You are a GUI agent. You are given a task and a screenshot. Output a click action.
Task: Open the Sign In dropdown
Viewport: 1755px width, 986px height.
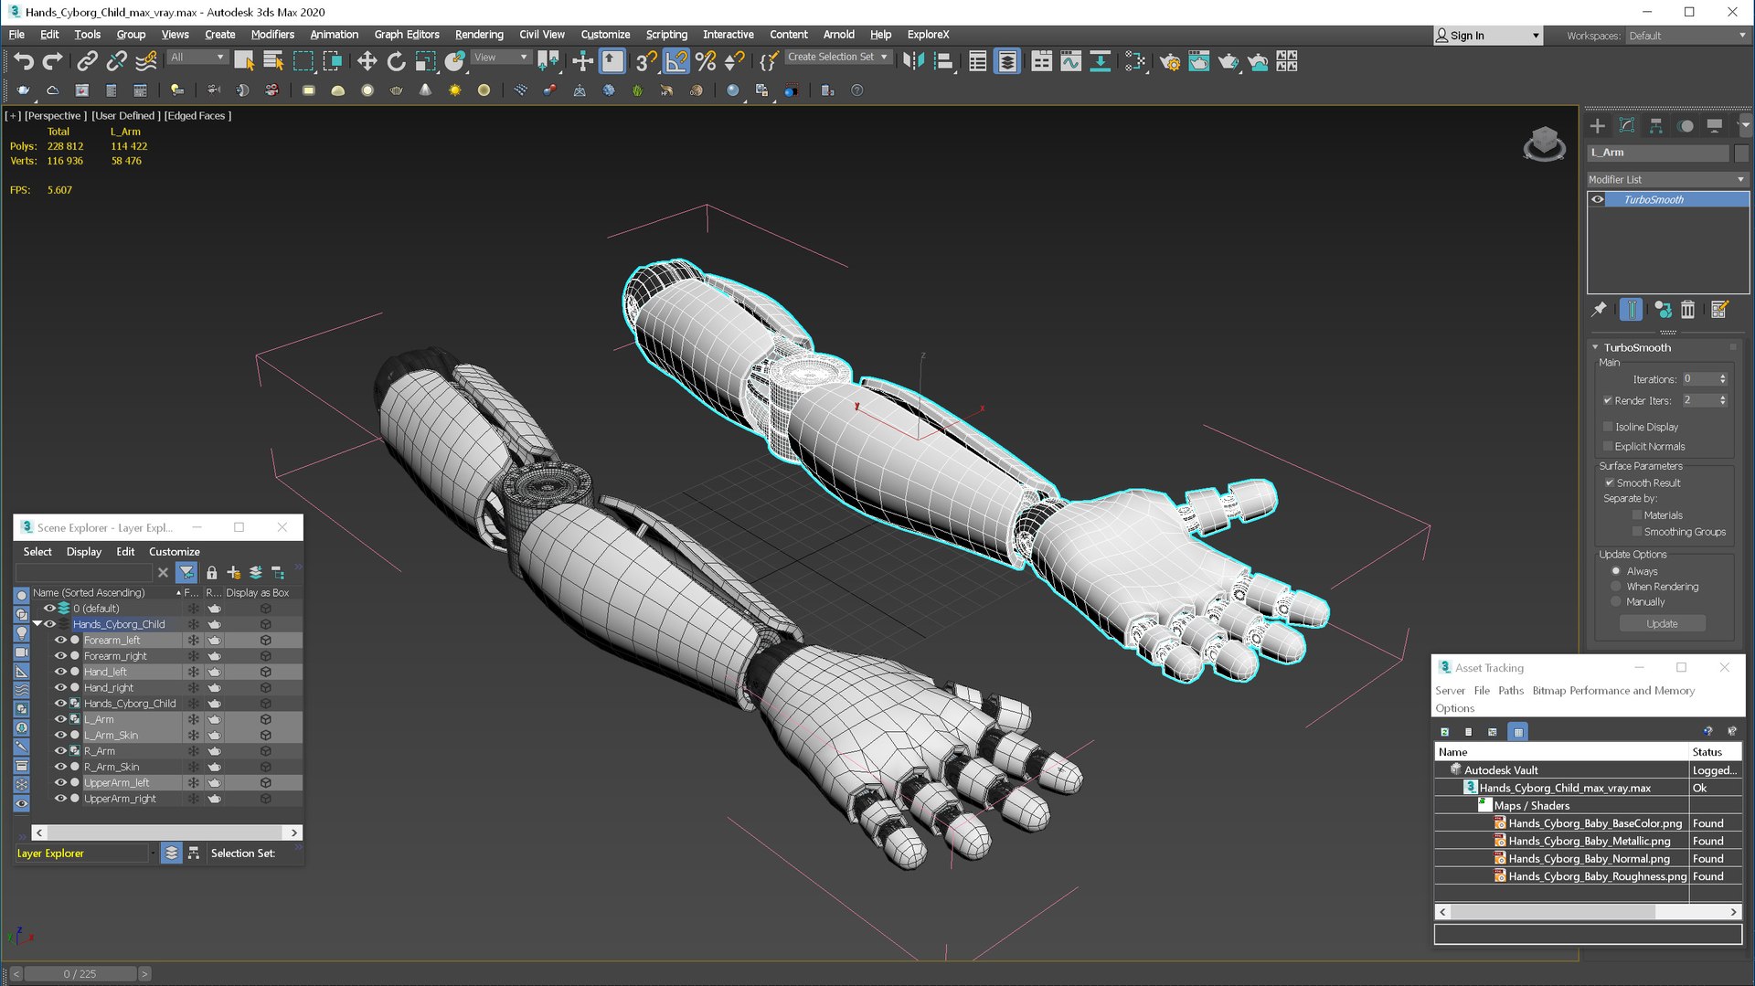(1487, 36)
